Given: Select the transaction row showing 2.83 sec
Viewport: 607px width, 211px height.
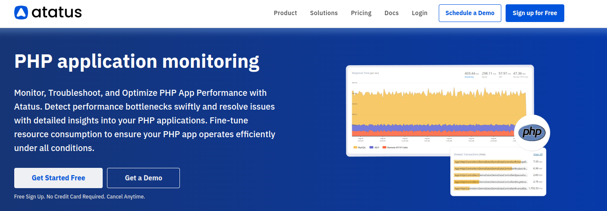Looking at the screenshot, I should coord(498,175).
